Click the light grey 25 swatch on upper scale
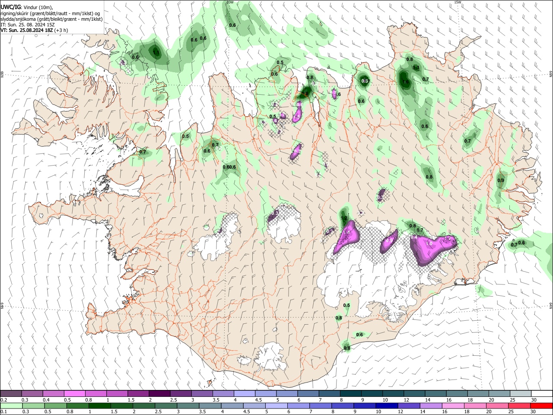The image size is (553, 415). coord(521,393)
